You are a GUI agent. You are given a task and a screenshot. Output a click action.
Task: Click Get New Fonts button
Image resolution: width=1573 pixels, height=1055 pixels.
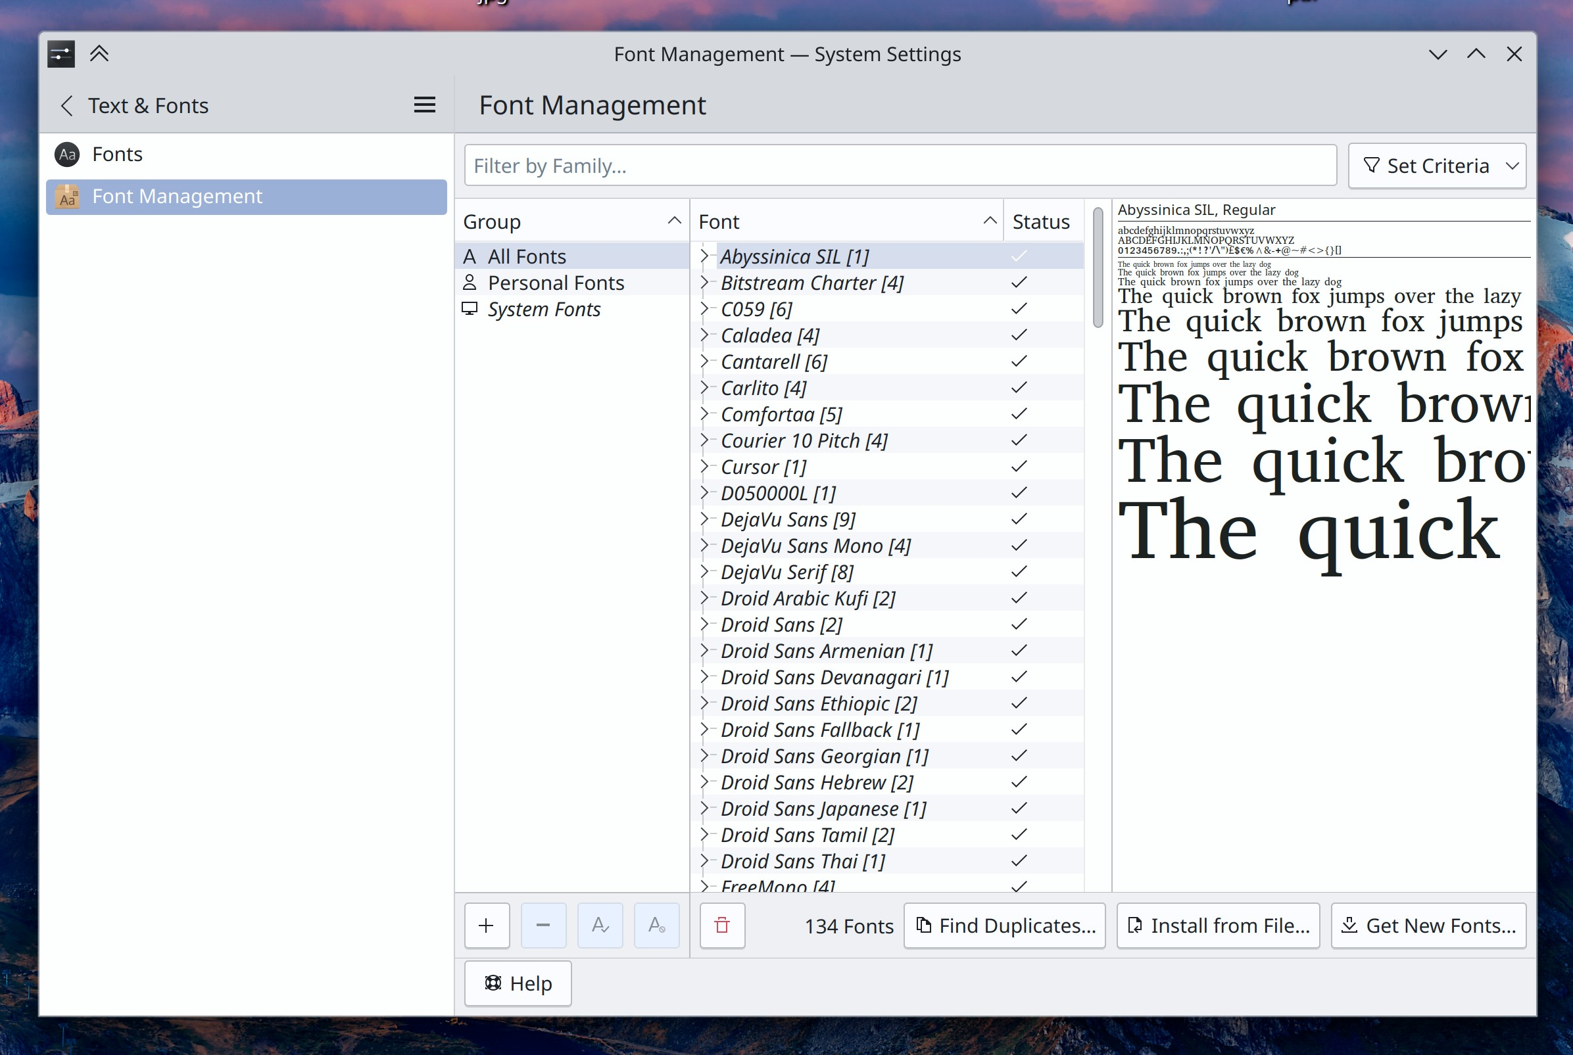pyautogui.click(x=1428, y=926)
